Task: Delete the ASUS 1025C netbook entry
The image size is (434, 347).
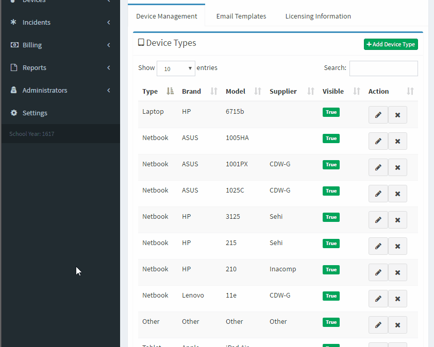Action: coord(397,194)
